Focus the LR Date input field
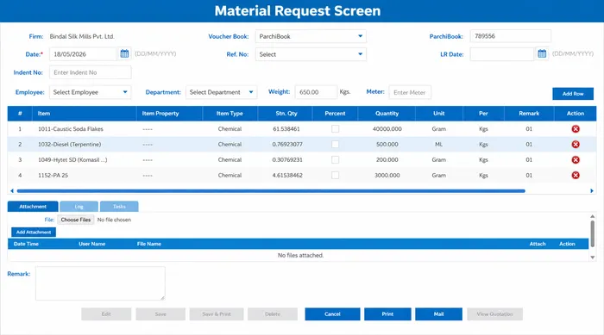 pos(502,54)
